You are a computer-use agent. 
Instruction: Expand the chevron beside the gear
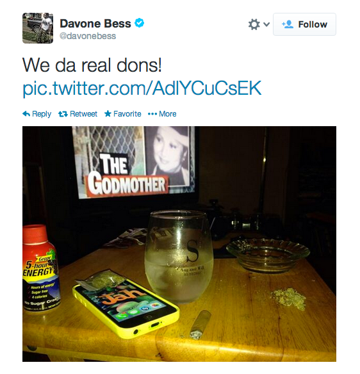coord(266,24)
